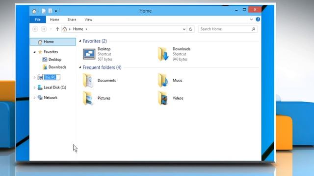Open the File ribbon tab
Viewport: 314px width, 176px height.
tap(38, 20)
